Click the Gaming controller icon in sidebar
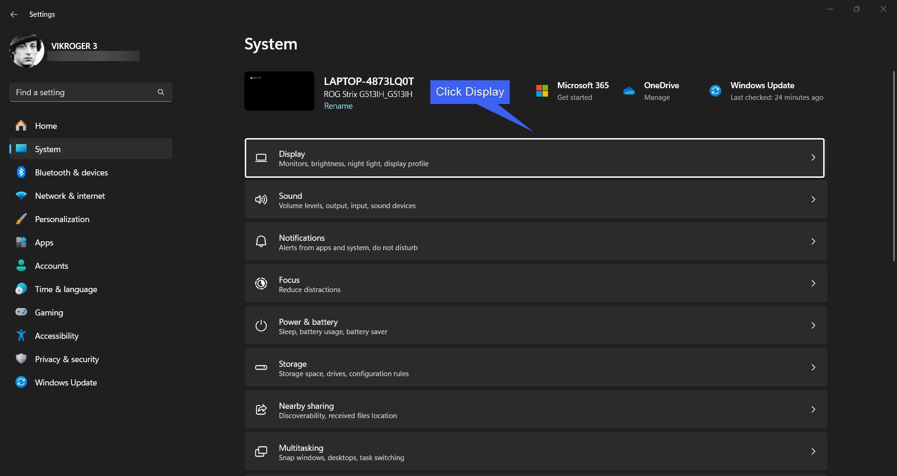The width and height of the screenshot is (897, 476). click(x=21, y=312)
